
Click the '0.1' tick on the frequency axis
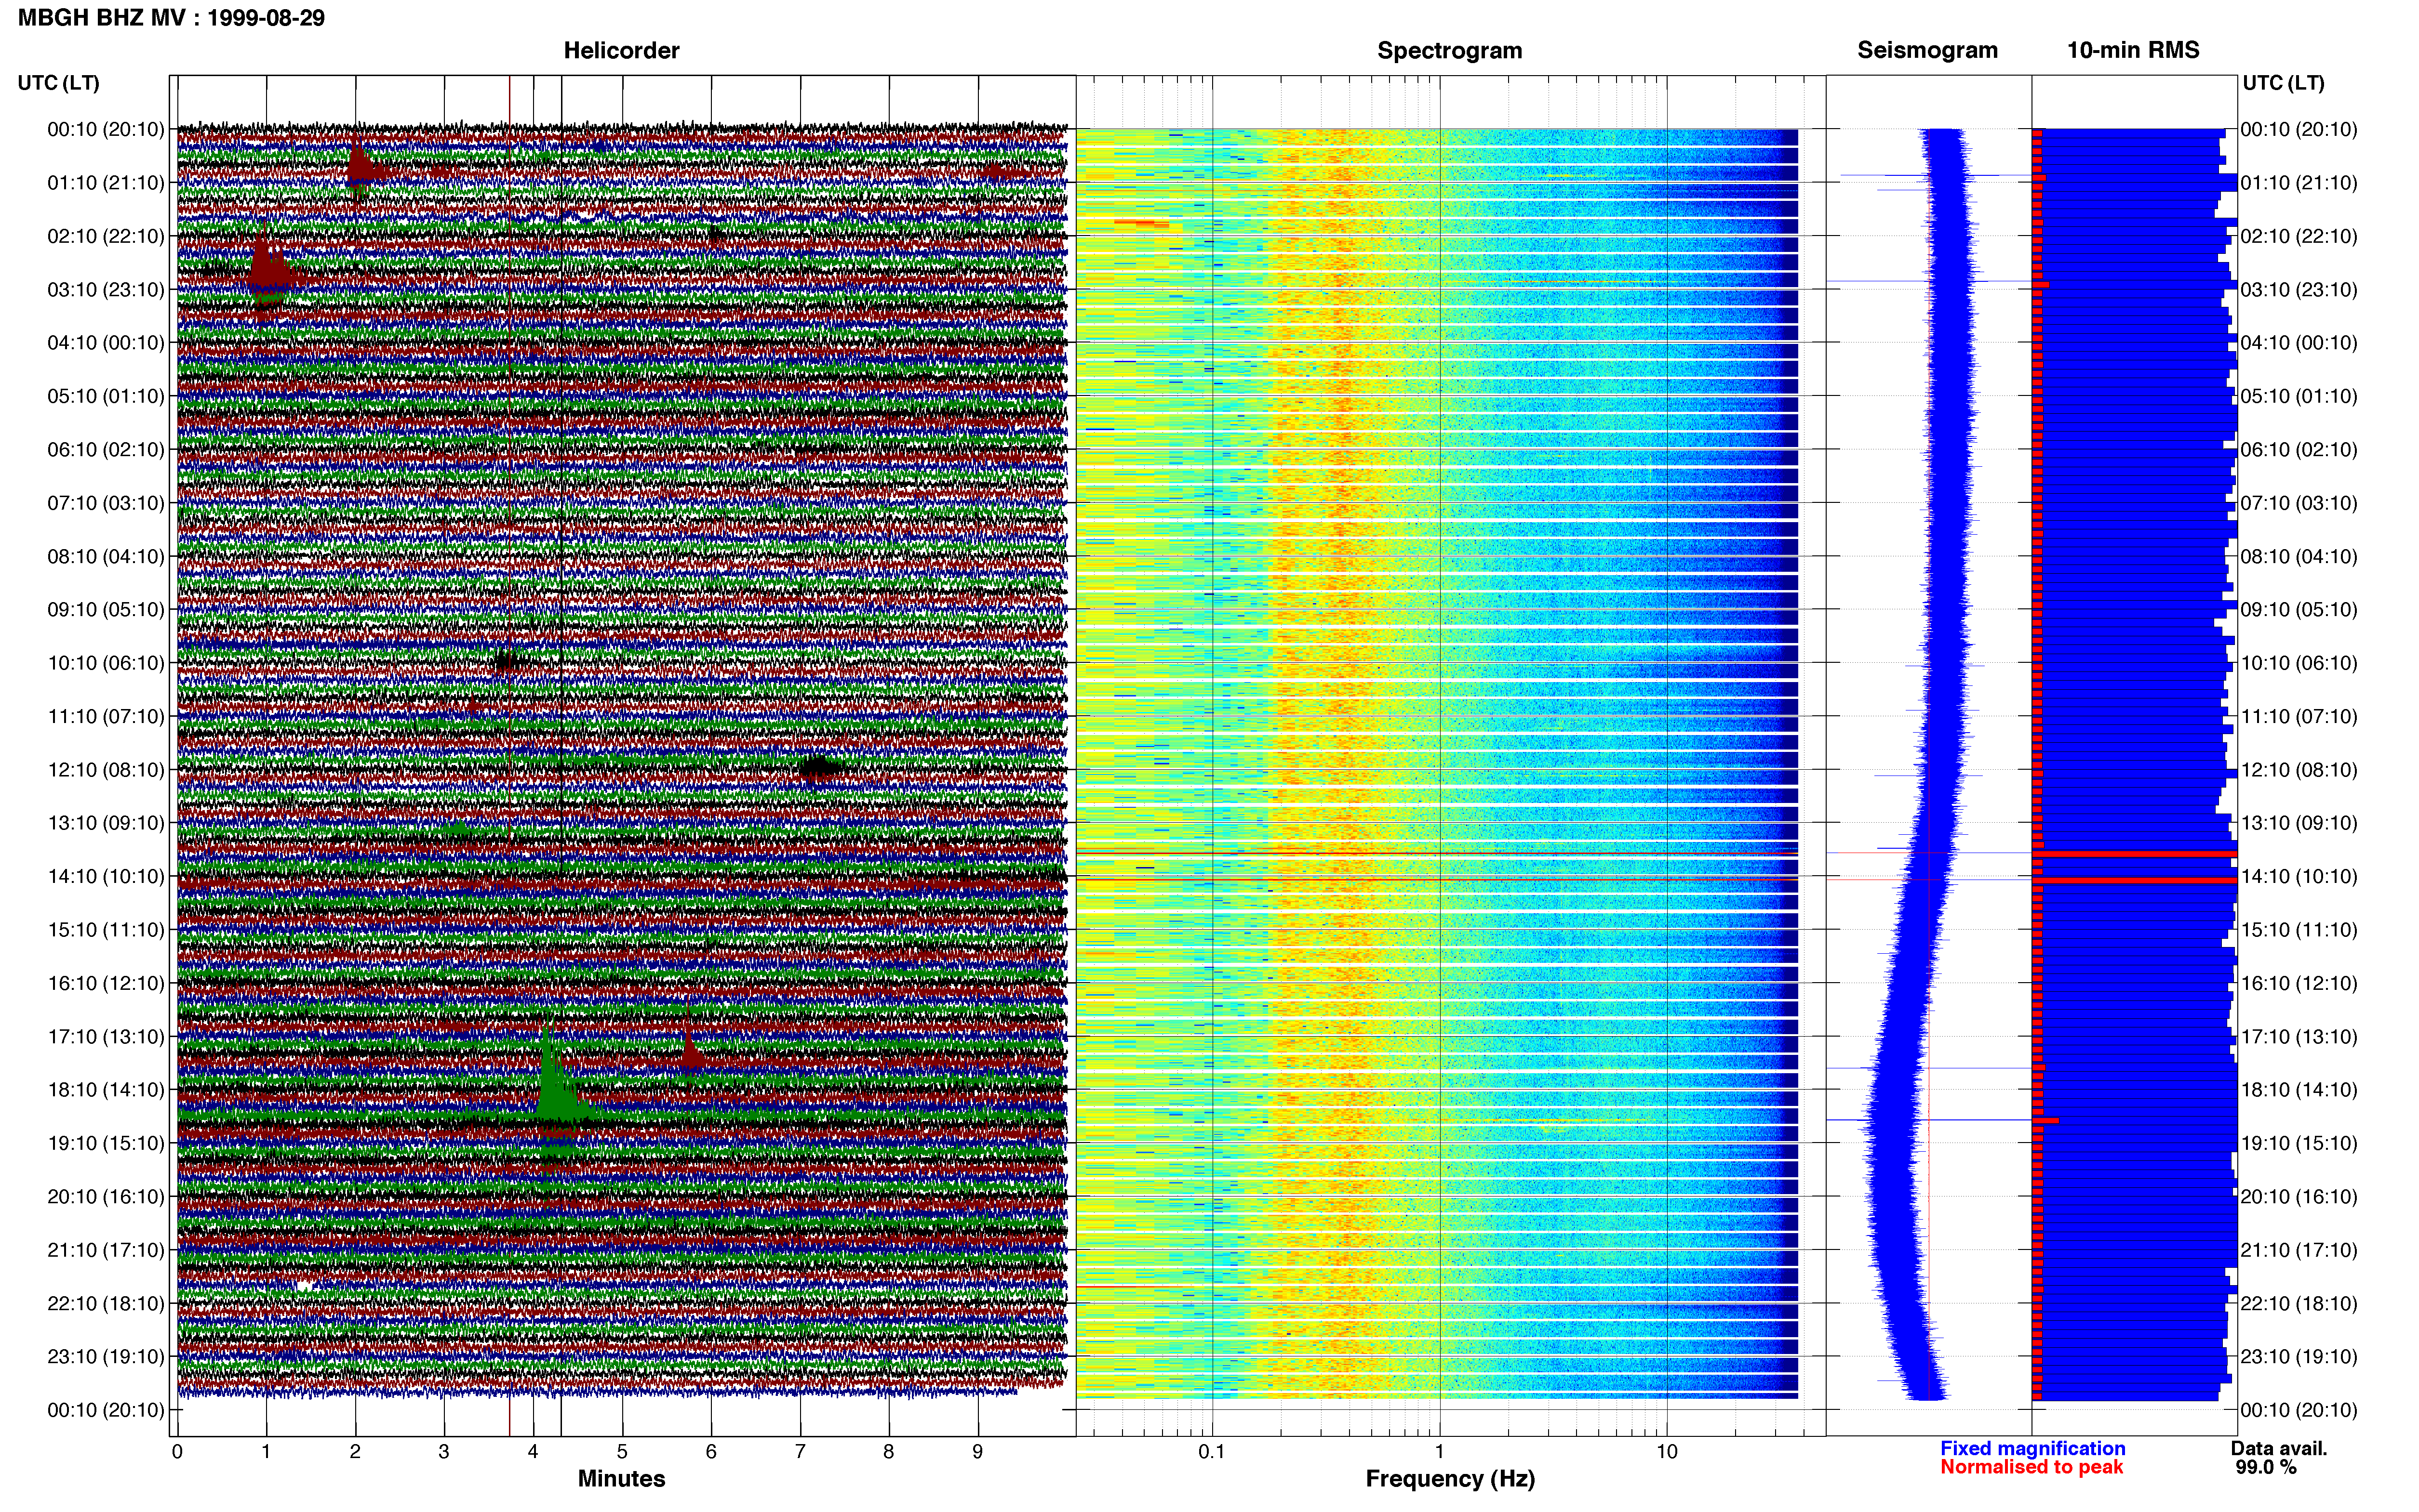coord(1212,1452)
